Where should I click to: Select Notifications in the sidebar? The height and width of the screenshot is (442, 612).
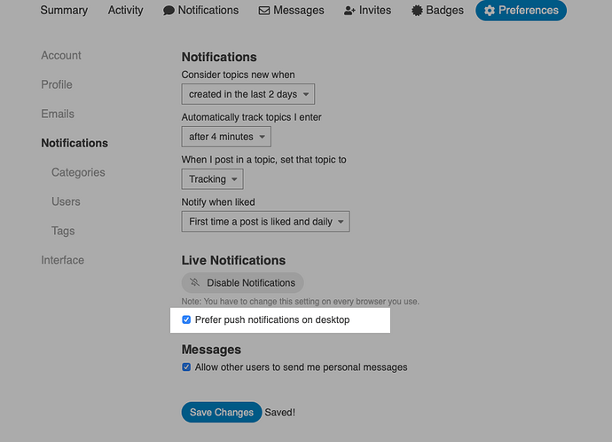click(x=75, y=143)
